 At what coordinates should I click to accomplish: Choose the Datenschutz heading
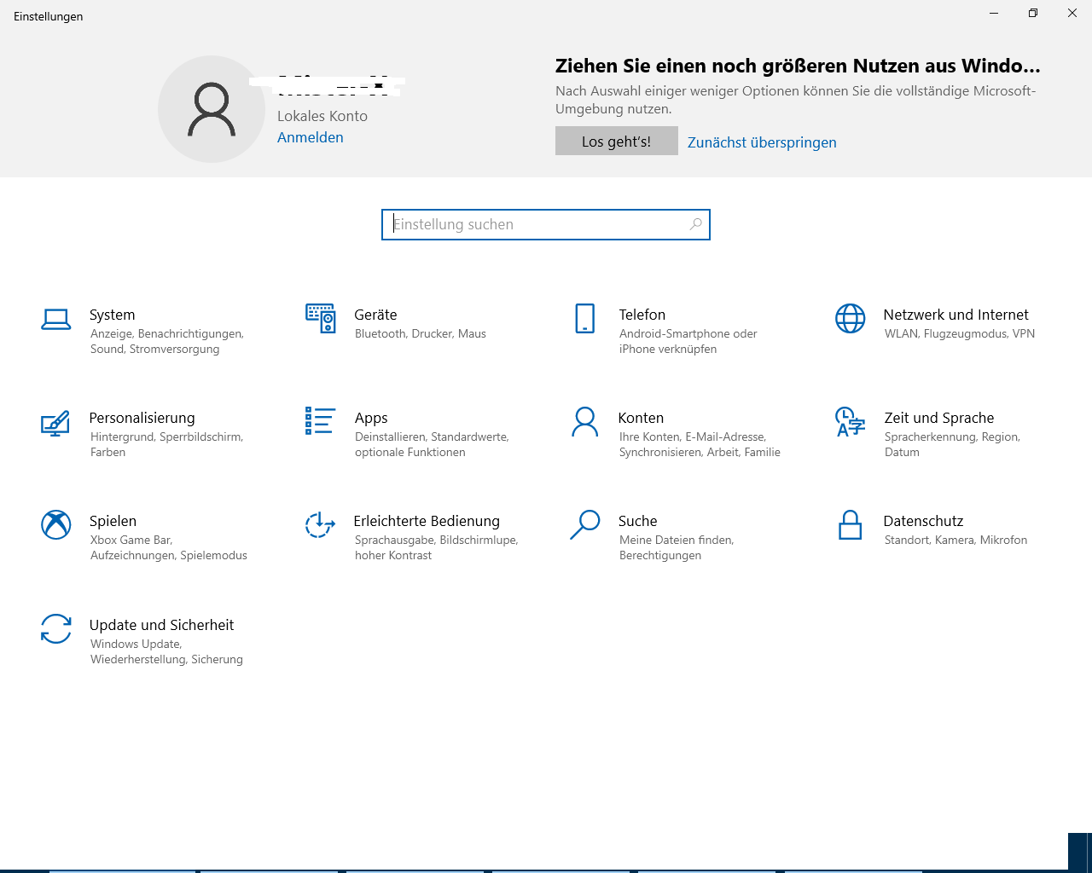coord(923,521)
